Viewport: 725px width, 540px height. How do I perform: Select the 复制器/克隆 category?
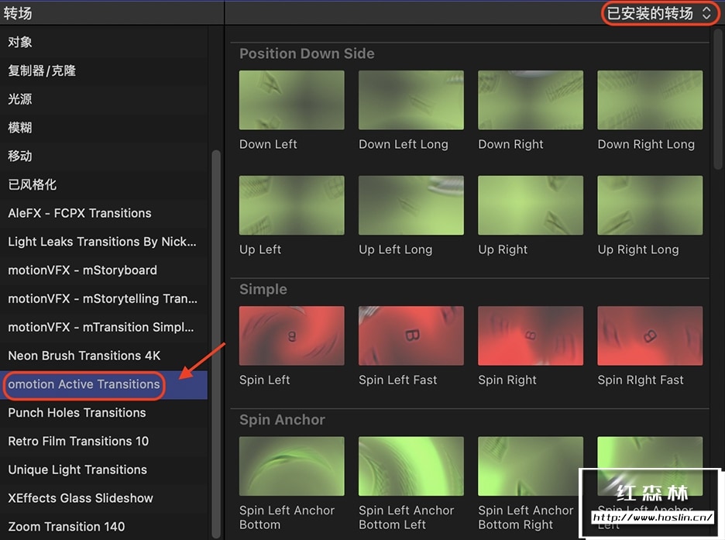42,71
